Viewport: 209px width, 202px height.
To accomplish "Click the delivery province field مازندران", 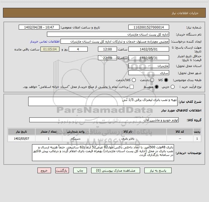I will point(149,66).
